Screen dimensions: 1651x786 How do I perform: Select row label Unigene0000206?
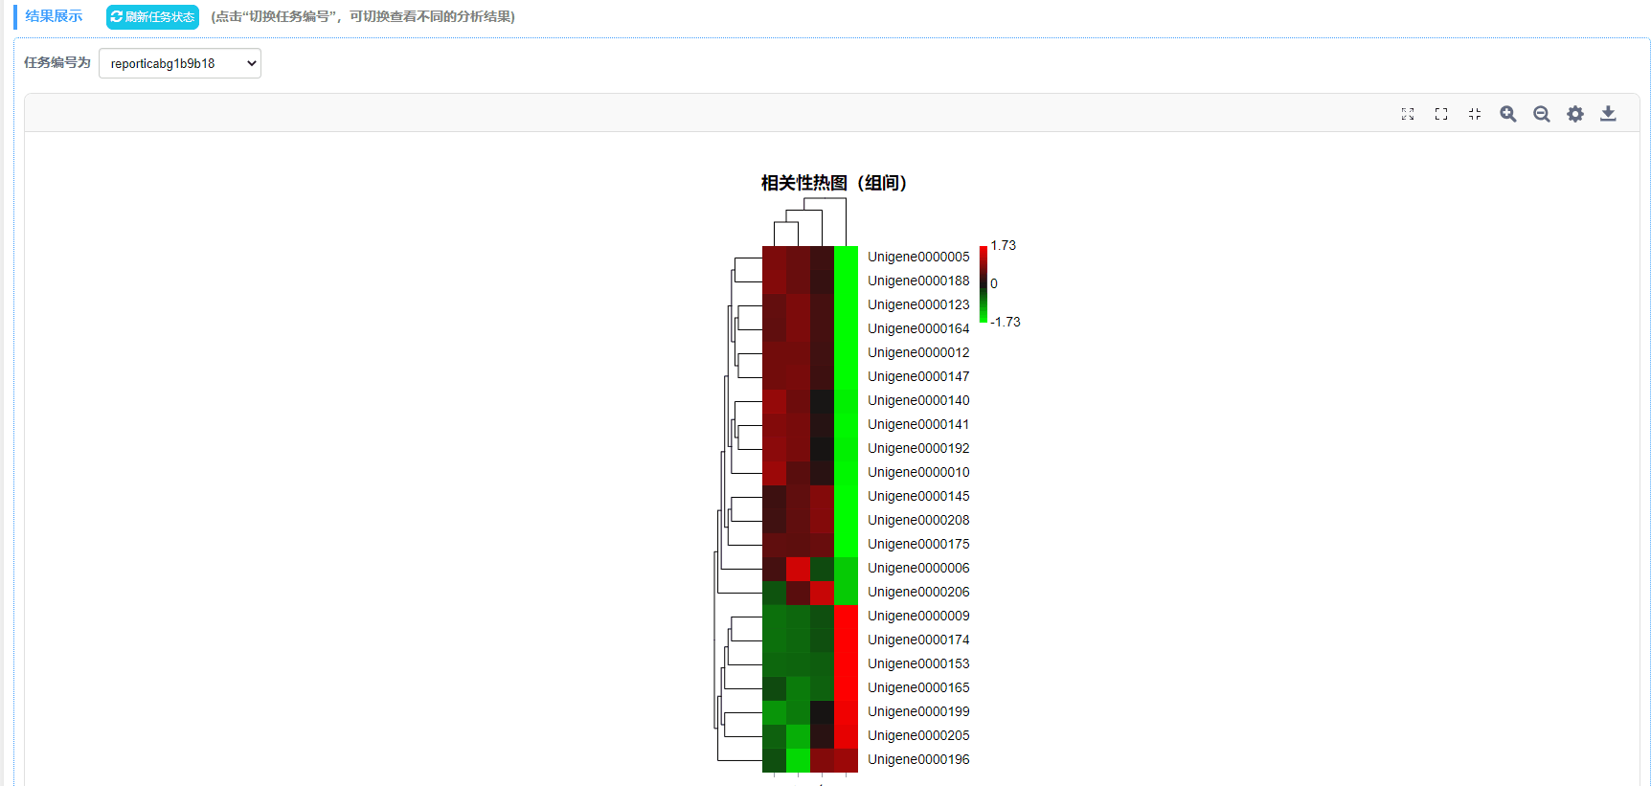pos(918,592)
